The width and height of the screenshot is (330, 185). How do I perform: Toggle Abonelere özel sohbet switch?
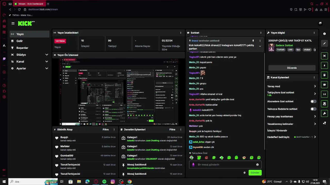(x=313, y=101)
